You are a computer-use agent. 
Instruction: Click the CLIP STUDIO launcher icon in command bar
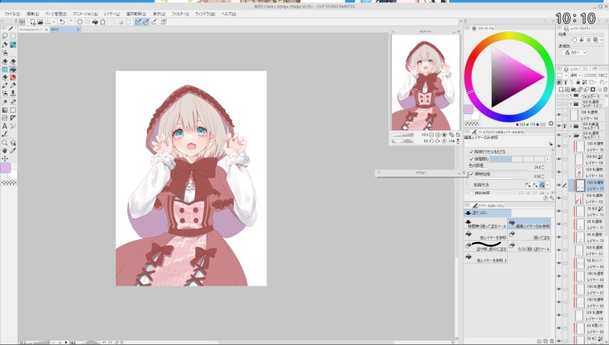(x=22, y=22)
